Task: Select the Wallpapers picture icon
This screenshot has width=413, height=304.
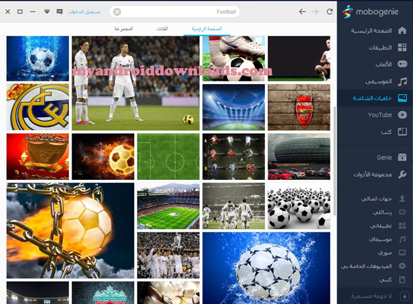Action: point(402,98)
